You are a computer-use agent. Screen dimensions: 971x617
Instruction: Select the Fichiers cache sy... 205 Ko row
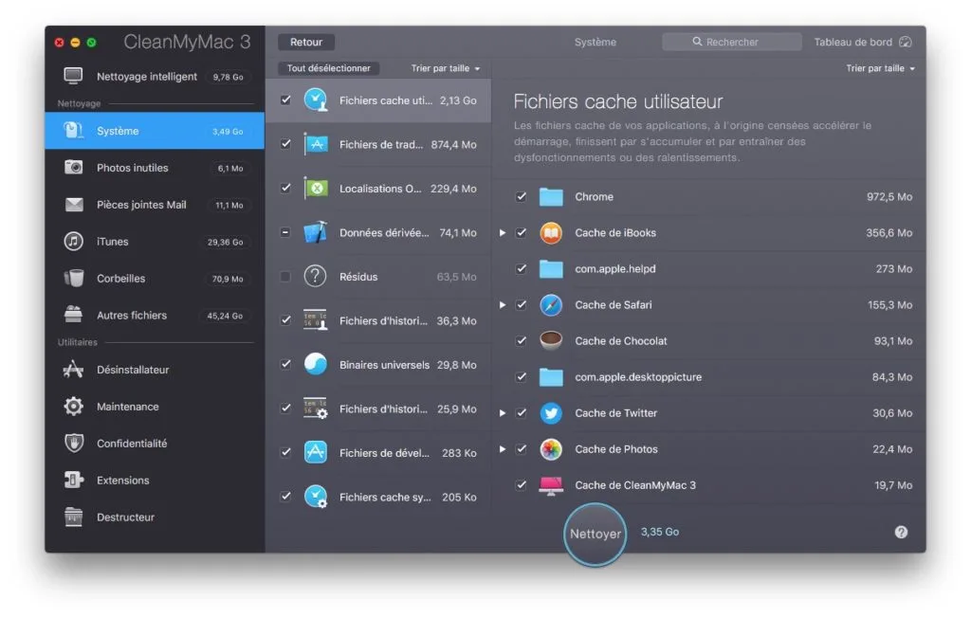(378, 497)
